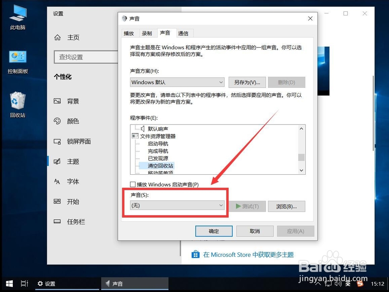This screenshot has height=292, width=389.
Task: Click the Microsoft Store bag icon
Action: (196, 254)
